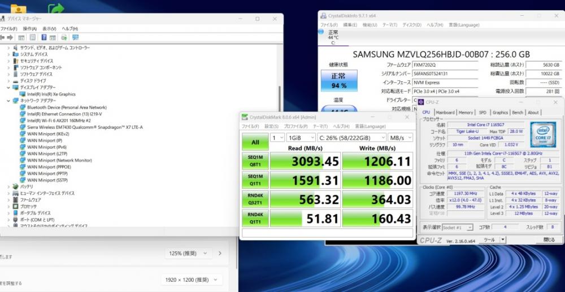Screen dimensions: 565x292
Task: Expand the プロセッサ category
Action: 8,206
